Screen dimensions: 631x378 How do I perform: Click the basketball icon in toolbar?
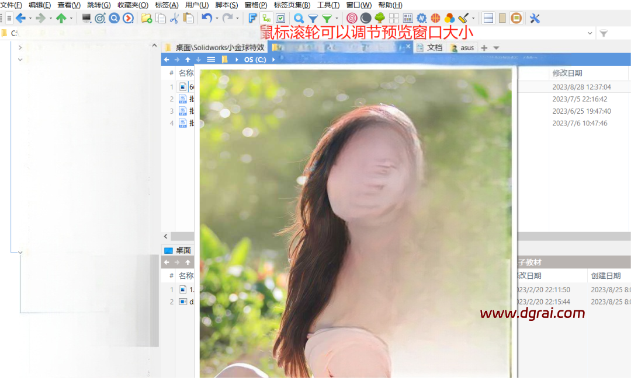pyautogui.click(x=435, y=18)
